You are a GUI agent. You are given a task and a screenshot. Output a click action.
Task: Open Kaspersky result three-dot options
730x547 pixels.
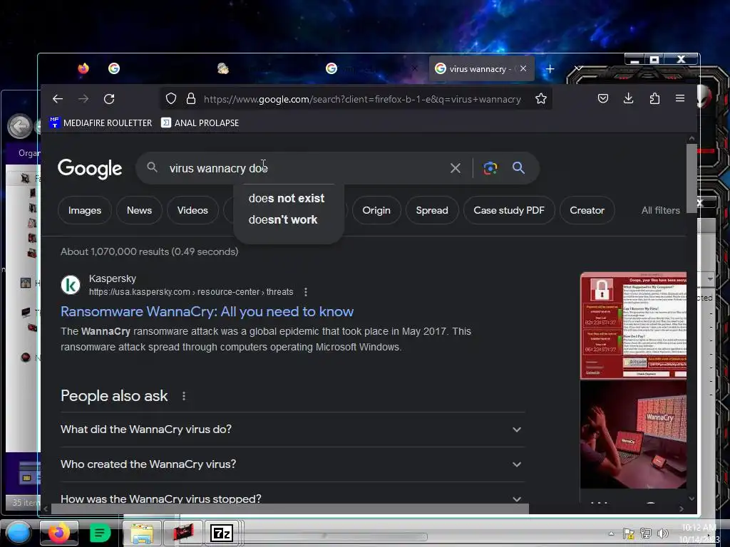point(305,292)
